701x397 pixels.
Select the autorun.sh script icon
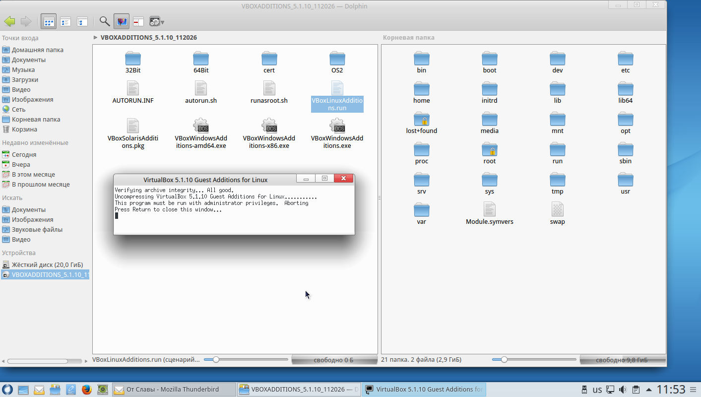point(201,88)
